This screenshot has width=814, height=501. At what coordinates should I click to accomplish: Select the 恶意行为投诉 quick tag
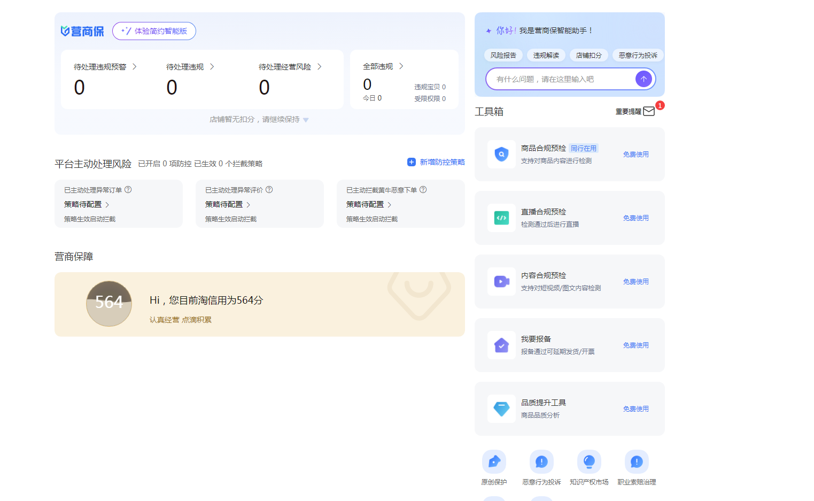(x=638, y=55)
